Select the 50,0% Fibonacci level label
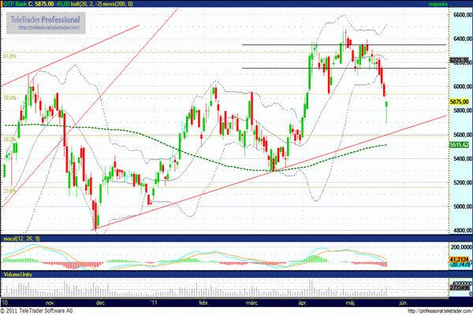Screen dimensions: 473x315 [x=9, y=98]
